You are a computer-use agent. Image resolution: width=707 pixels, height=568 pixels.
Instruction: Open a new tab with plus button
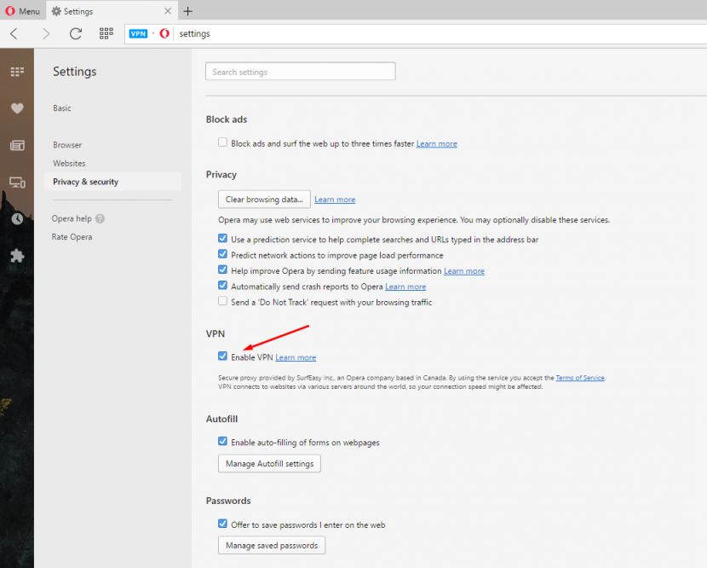188,11
